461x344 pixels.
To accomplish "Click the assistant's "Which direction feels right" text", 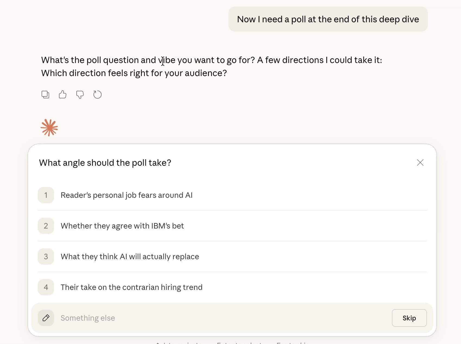I will (134, 73).
